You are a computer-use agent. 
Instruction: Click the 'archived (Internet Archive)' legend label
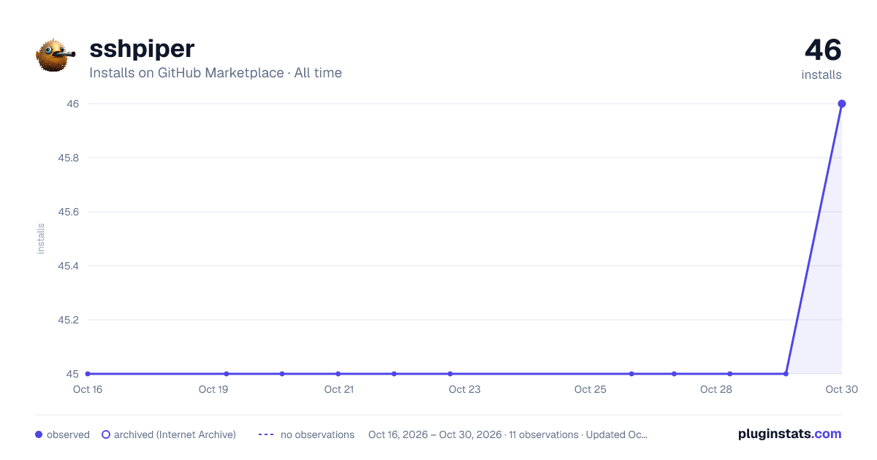click(175, 434)
